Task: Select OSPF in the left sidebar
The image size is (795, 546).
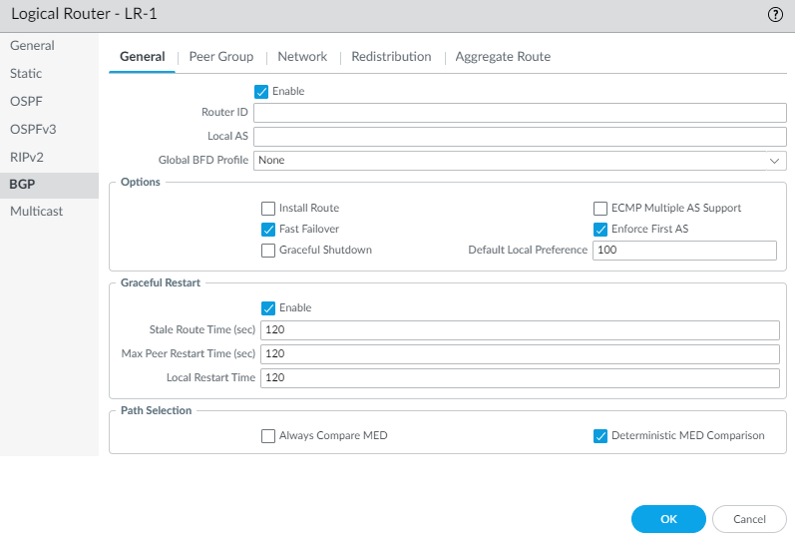Action: [26, 102]
